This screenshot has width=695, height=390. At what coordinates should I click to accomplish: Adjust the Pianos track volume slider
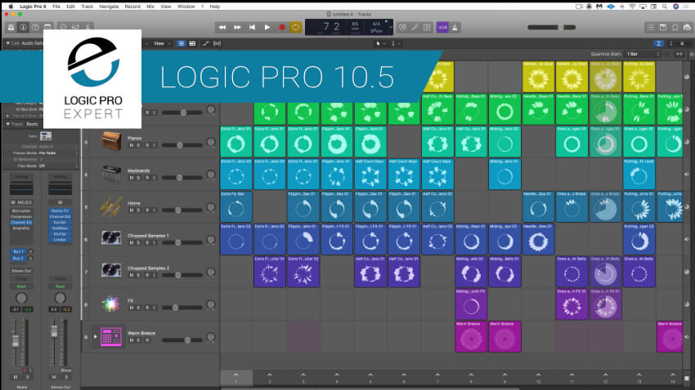pyautogui.click(x=182, y=145)
